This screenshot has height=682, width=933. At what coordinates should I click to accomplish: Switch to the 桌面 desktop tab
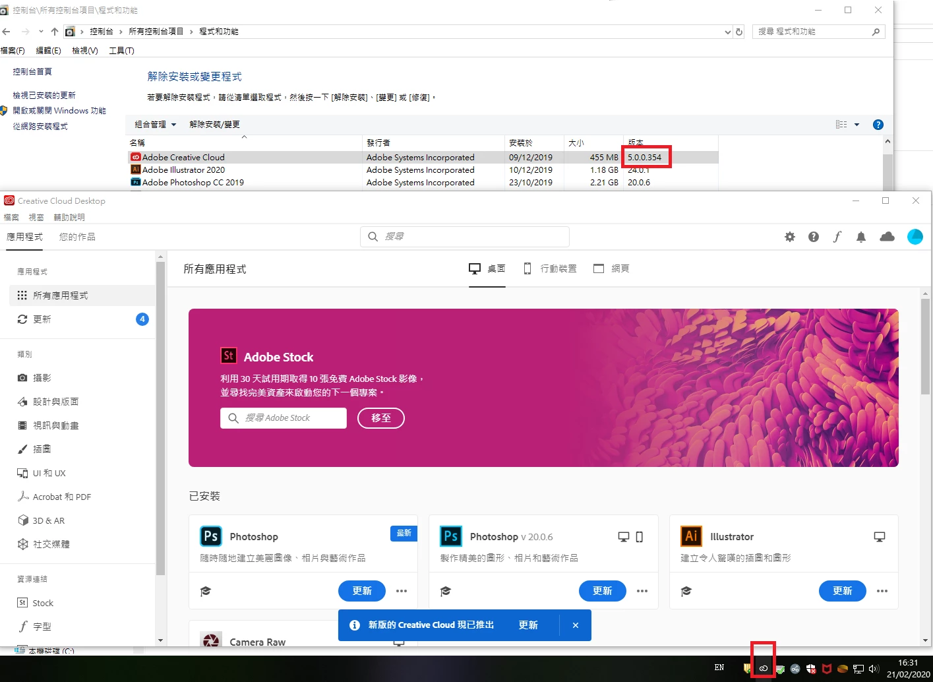coord(487,268)
